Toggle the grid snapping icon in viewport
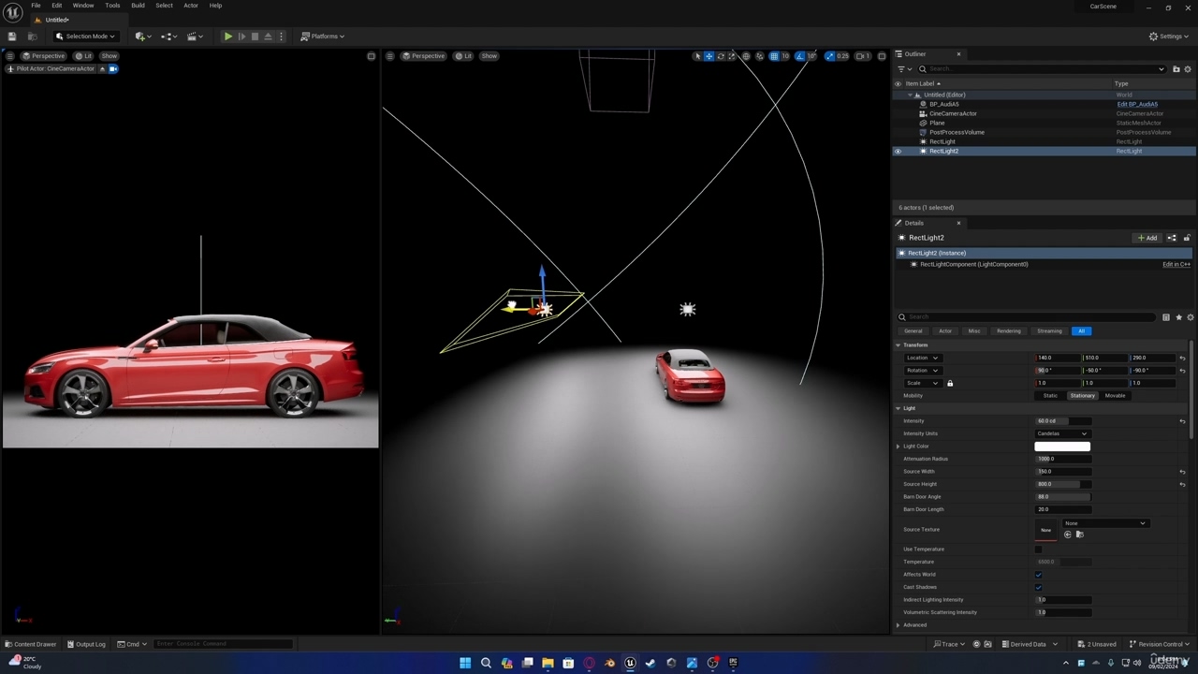This screenshot has width=1198, height=674. (x=774, y=56)
